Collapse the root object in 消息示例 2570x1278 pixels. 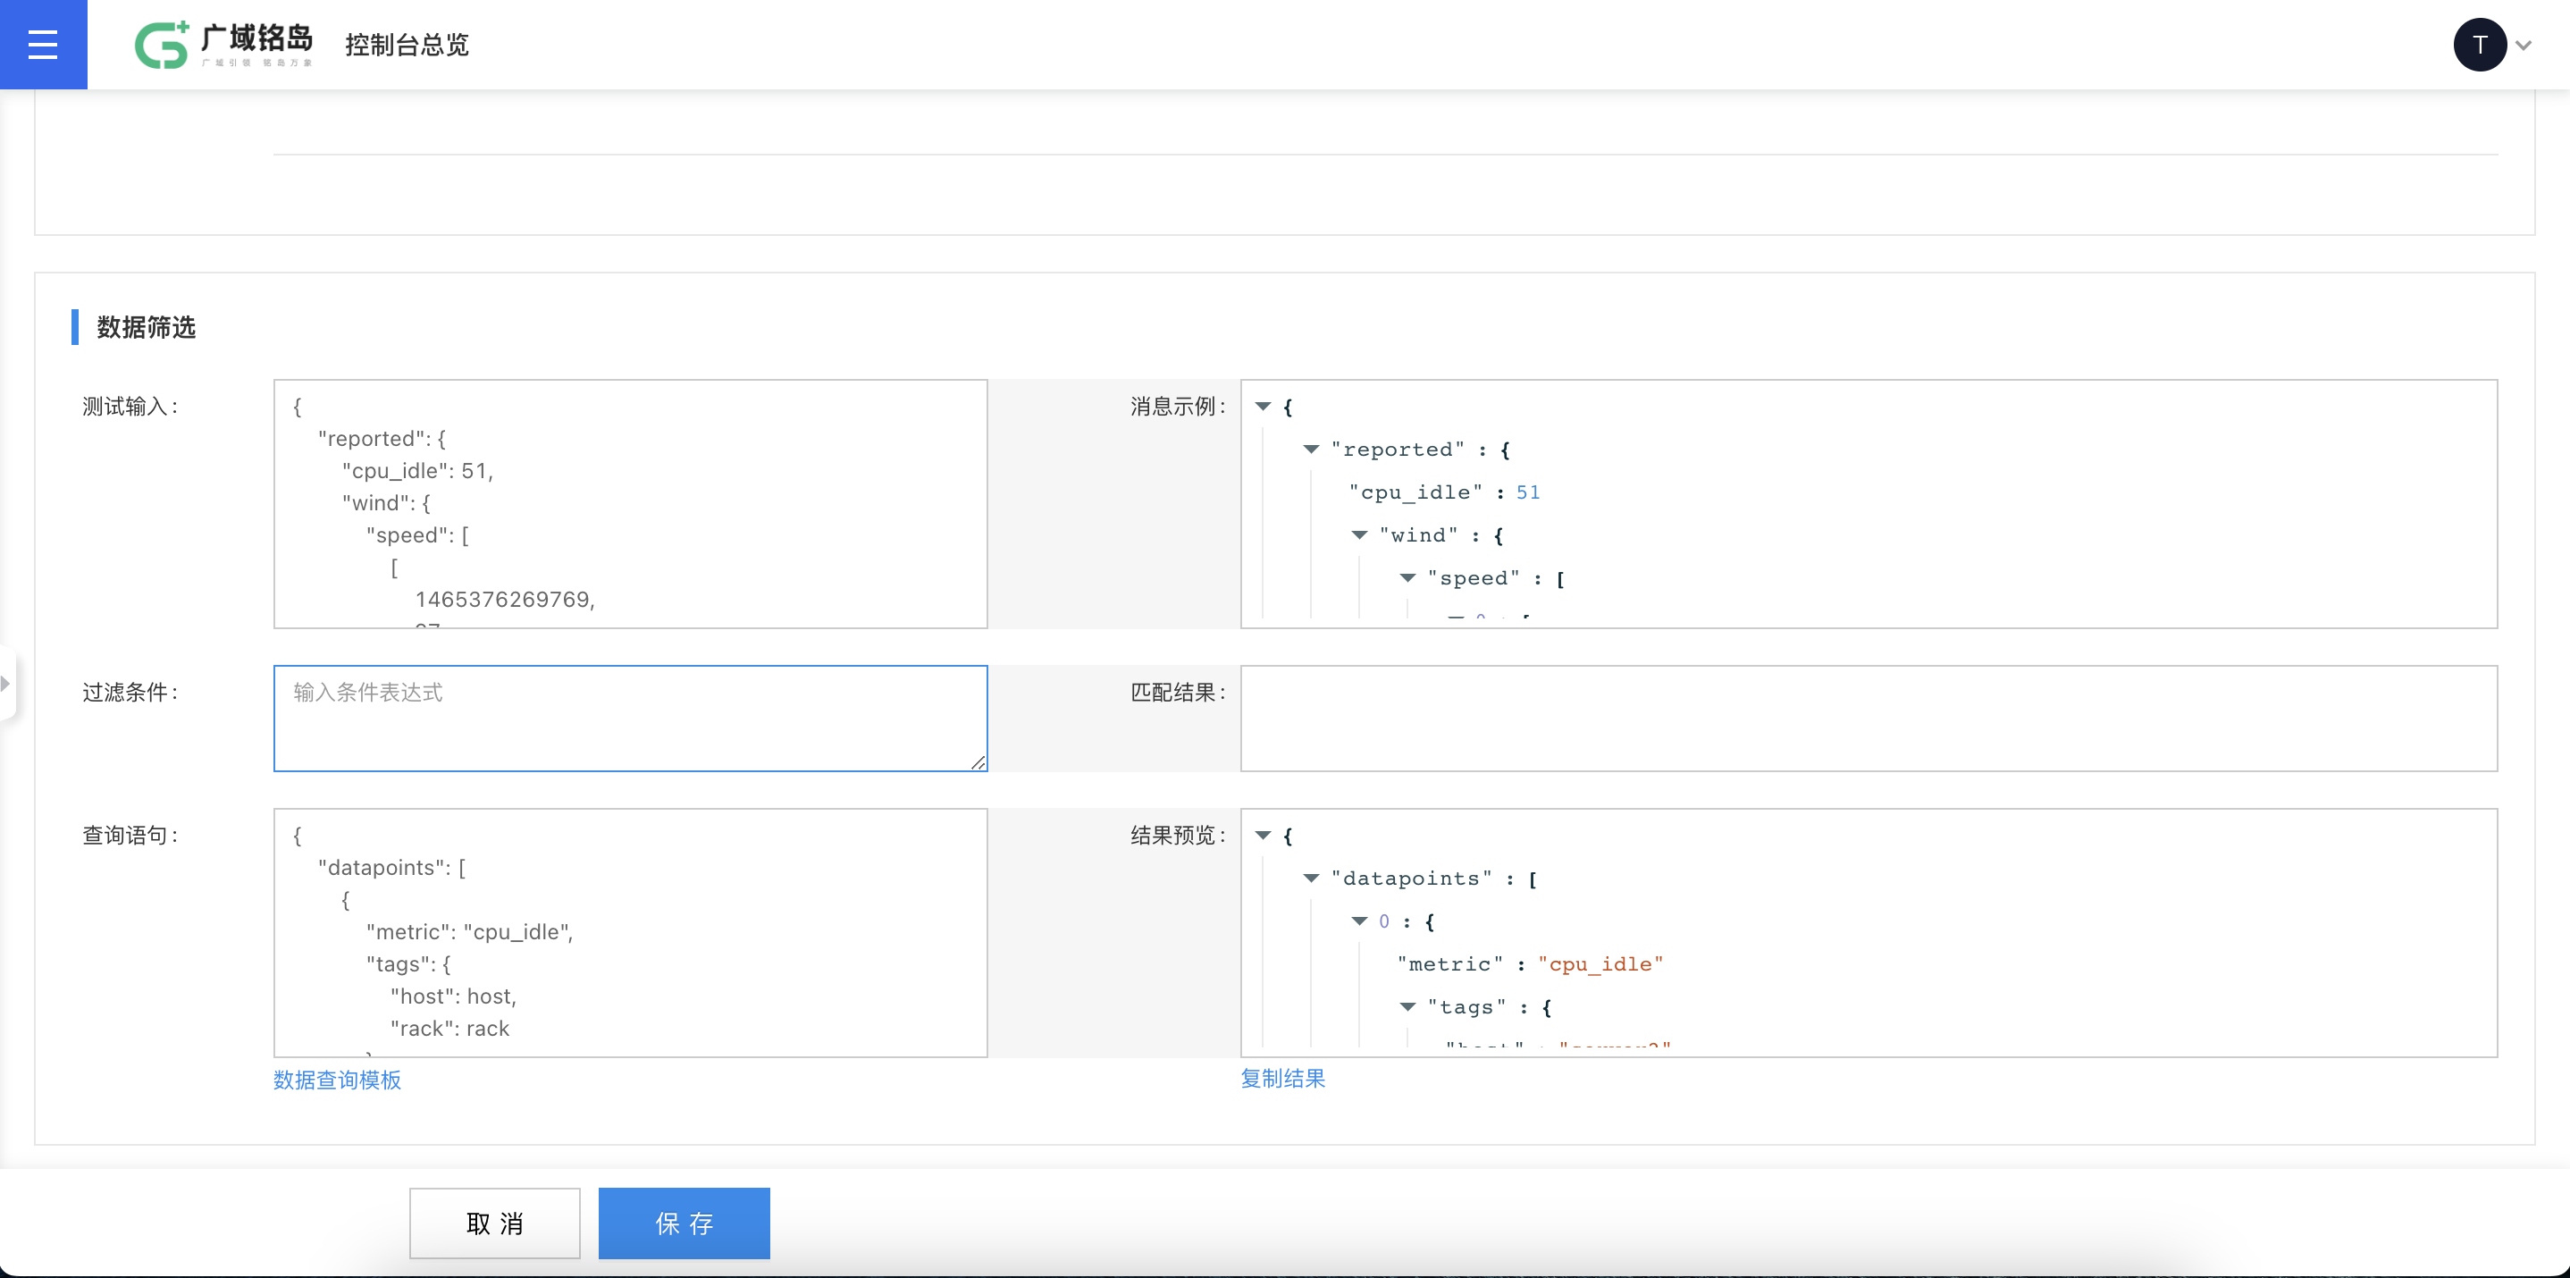click(x=1263, y=406)
